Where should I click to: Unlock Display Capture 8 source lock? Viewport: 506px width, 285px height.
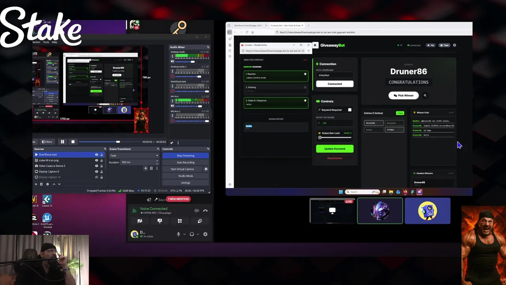click(x=101, y=171)
